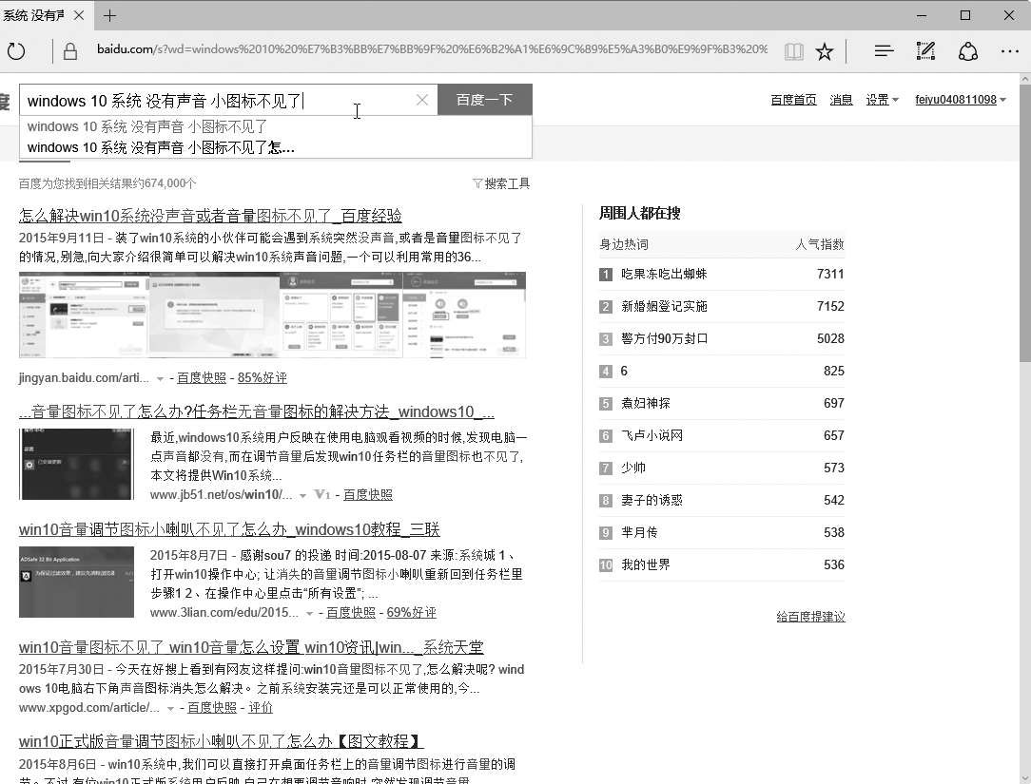Screen dimensions: 1031x784
Task: Open the Edge More actions menu
Action: point(1010,51)
